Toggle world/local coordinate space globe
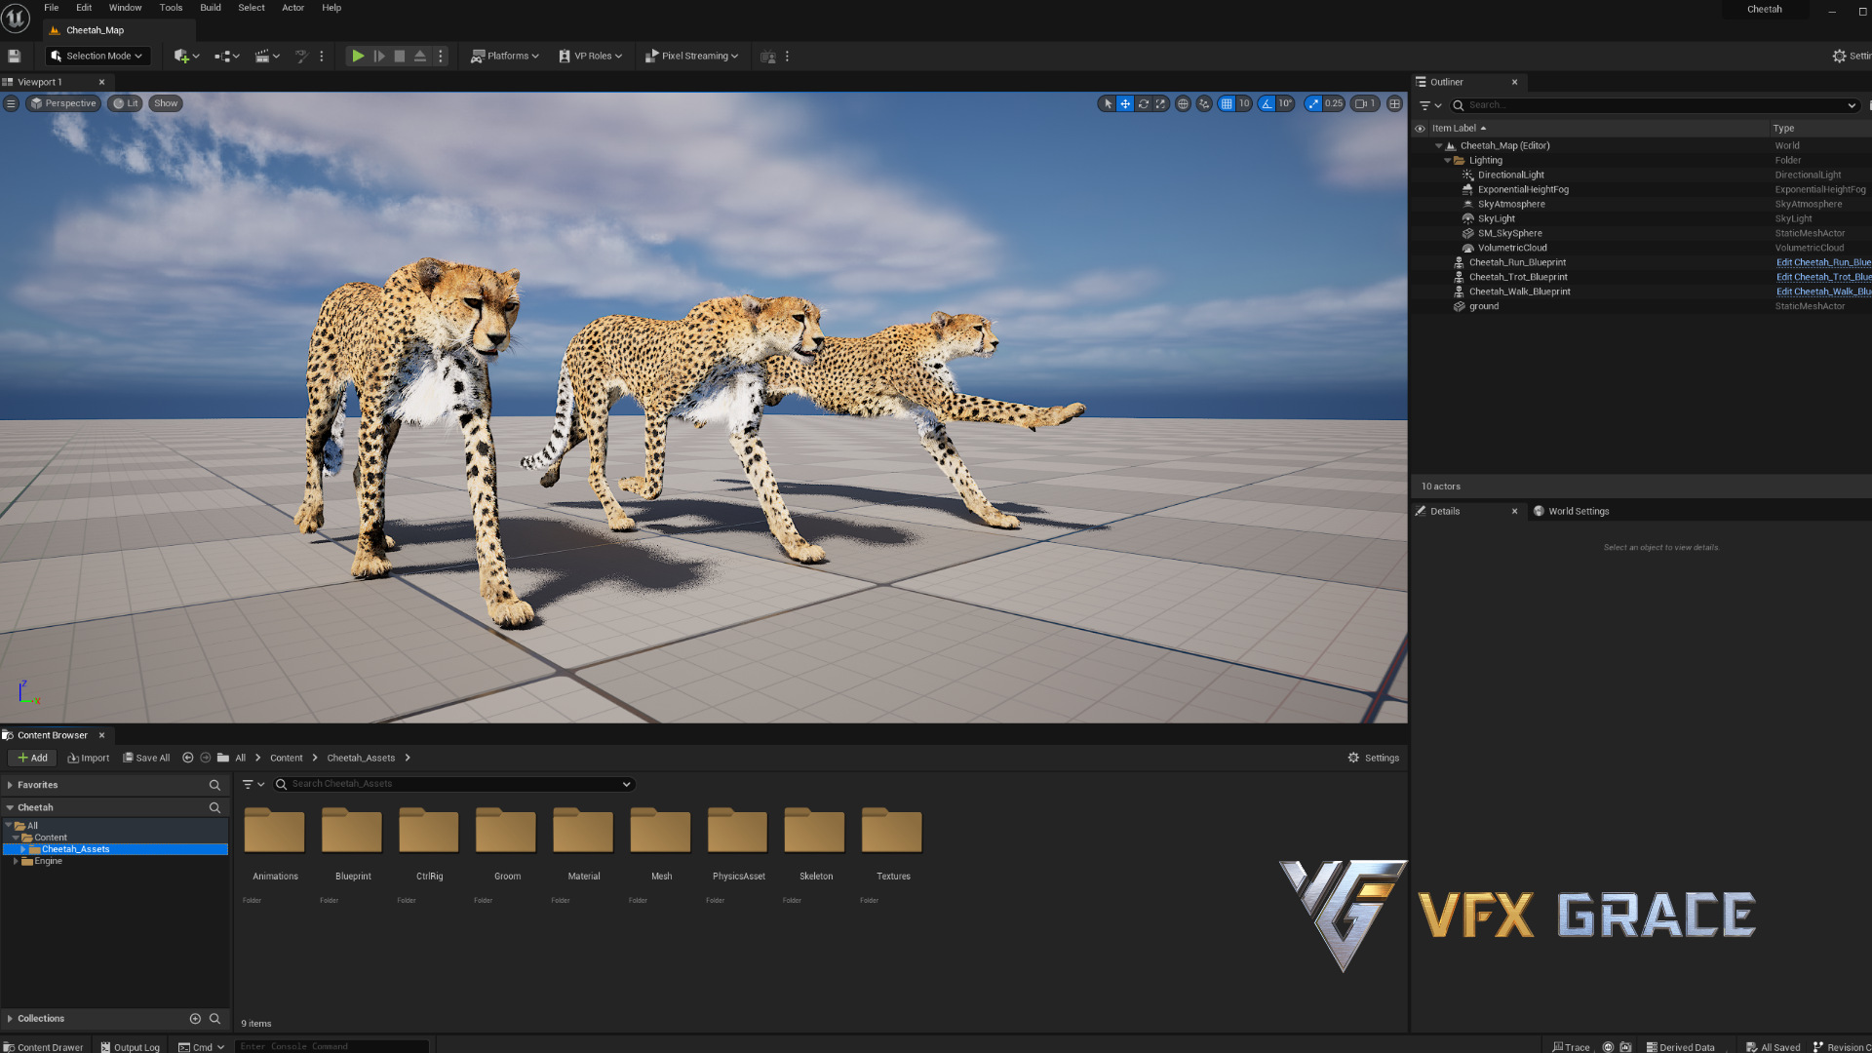The height and width of the screenshot is (1053, 1872). [1183, 103]
